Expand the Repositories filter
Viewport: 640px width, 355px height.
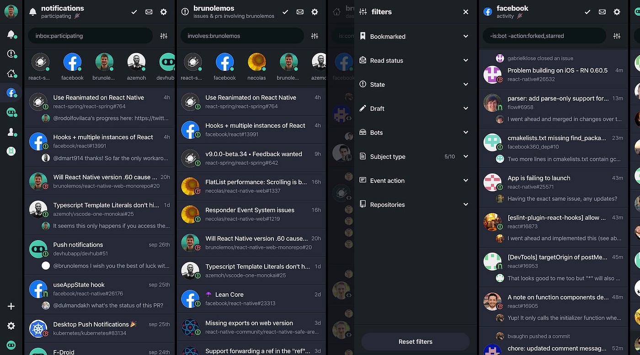tap(415, 204)
